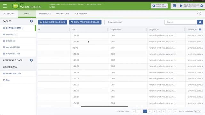Viewport: 205px width, 115px height.
Task: Open the workspace info icon
Action: click(x=199, y=13)
